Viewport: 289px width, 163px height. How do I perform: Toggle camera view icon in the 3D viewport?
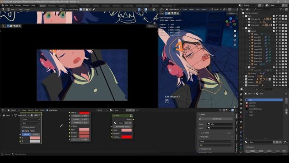[x=235, y=40]
